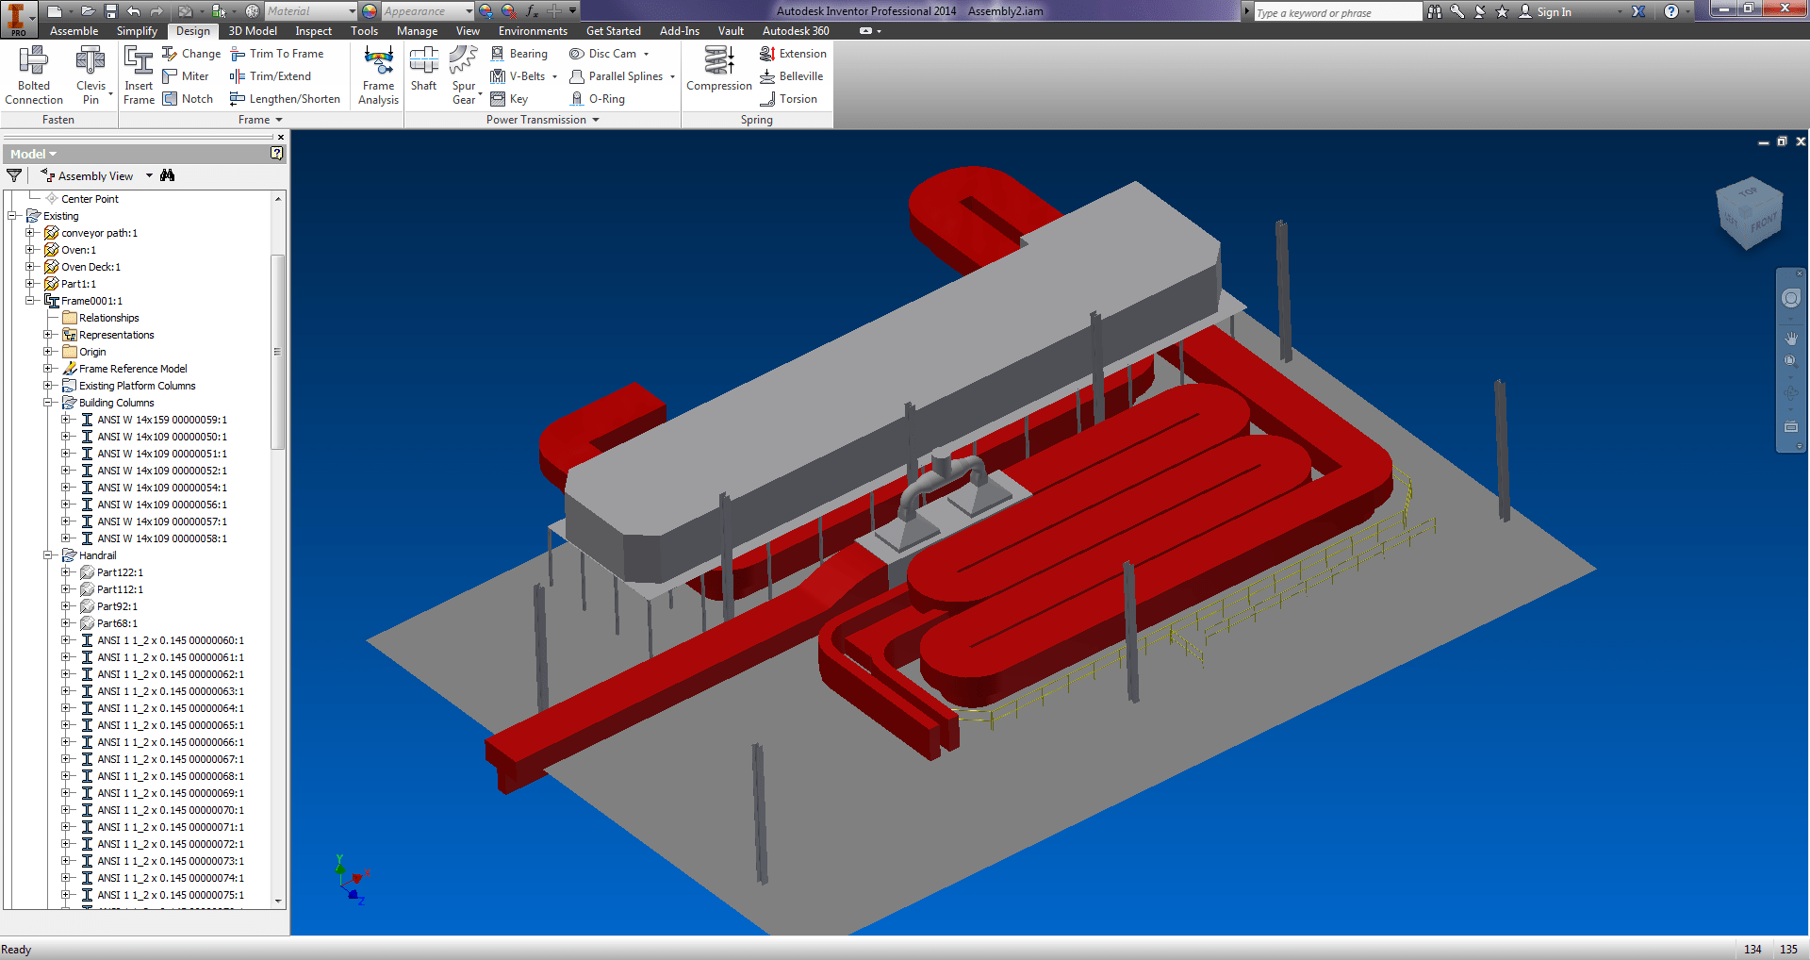Select the Insert Frame tool
Screen dimensions: 1810x960
(x=139, y=75)
